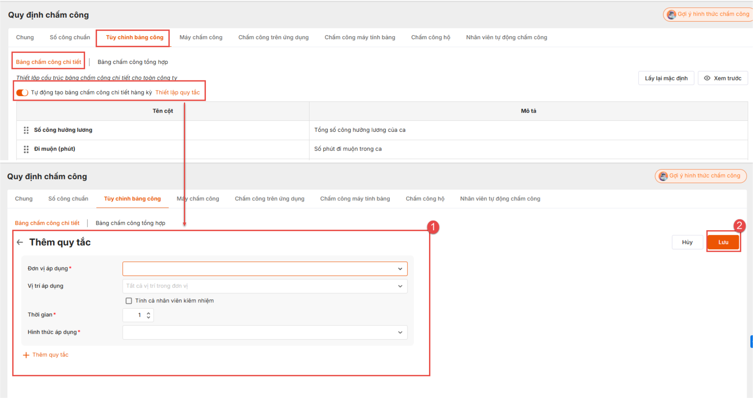The image size is (753, 398).
Task: Open Chấm công trên ứng dụng tab in lower panel
Action: (269, 199)
